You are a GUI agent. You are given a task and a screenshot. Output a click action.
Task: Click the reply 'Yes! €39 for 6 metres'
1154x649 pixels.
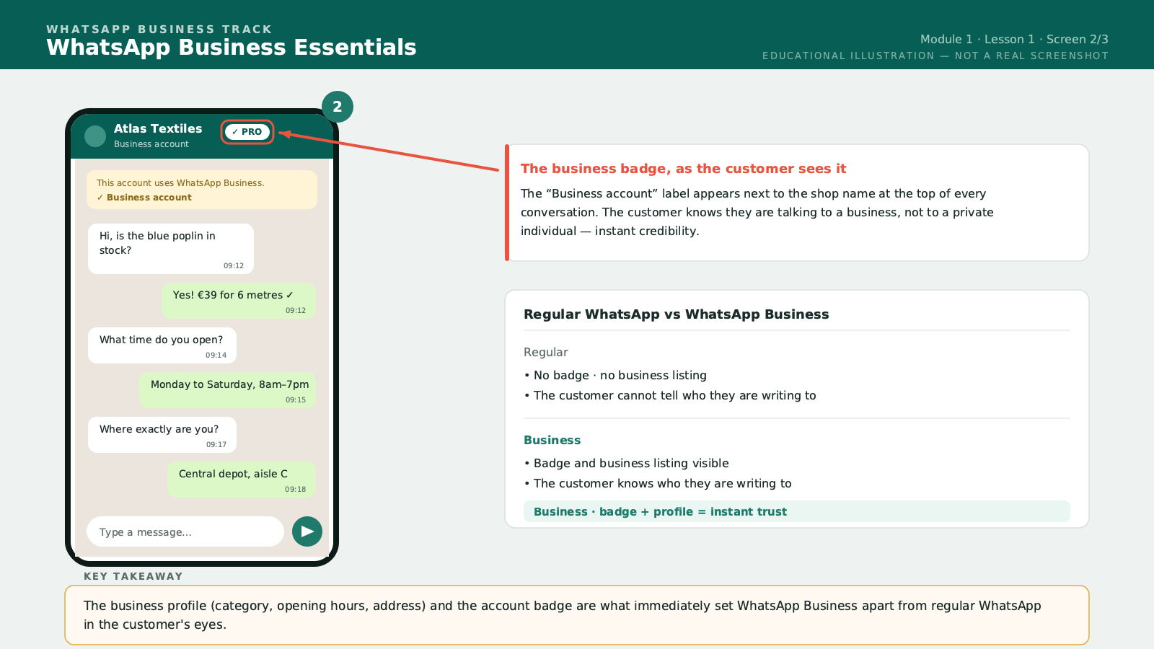pyautogui.click(x=239, y=301)
